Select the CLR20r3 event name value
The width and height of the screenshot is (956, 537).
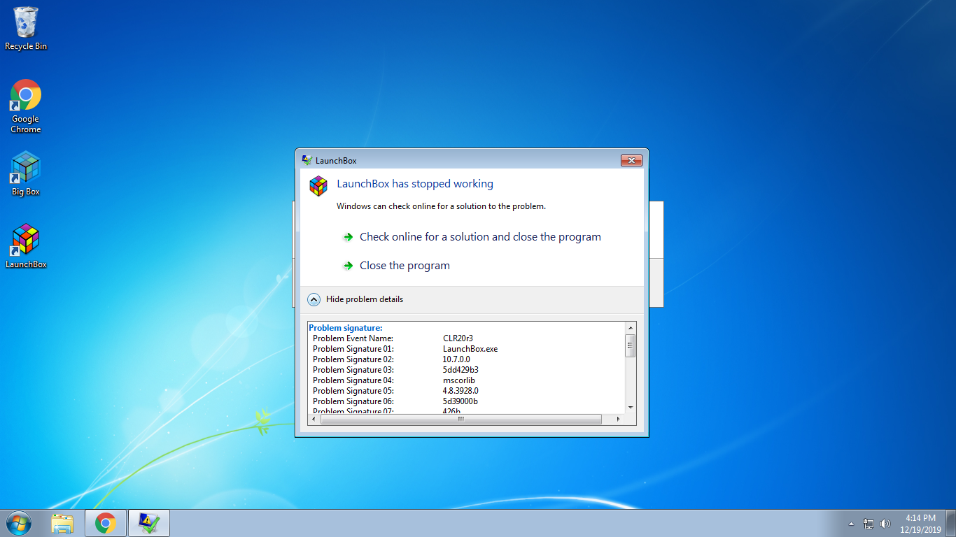tap(458, 338)
